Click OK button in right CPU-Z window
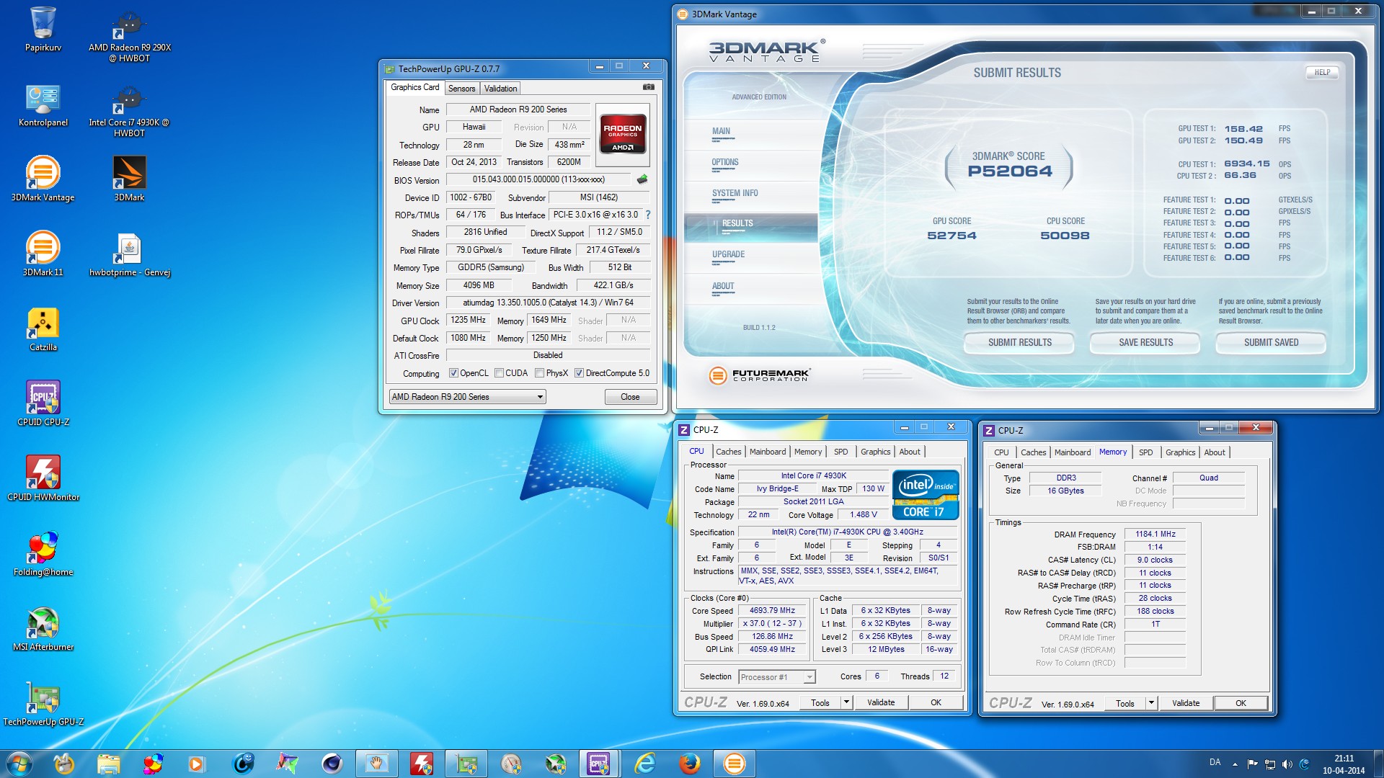The width and height of the screenshot is (1384, 778). click(x=1241, y=703)
